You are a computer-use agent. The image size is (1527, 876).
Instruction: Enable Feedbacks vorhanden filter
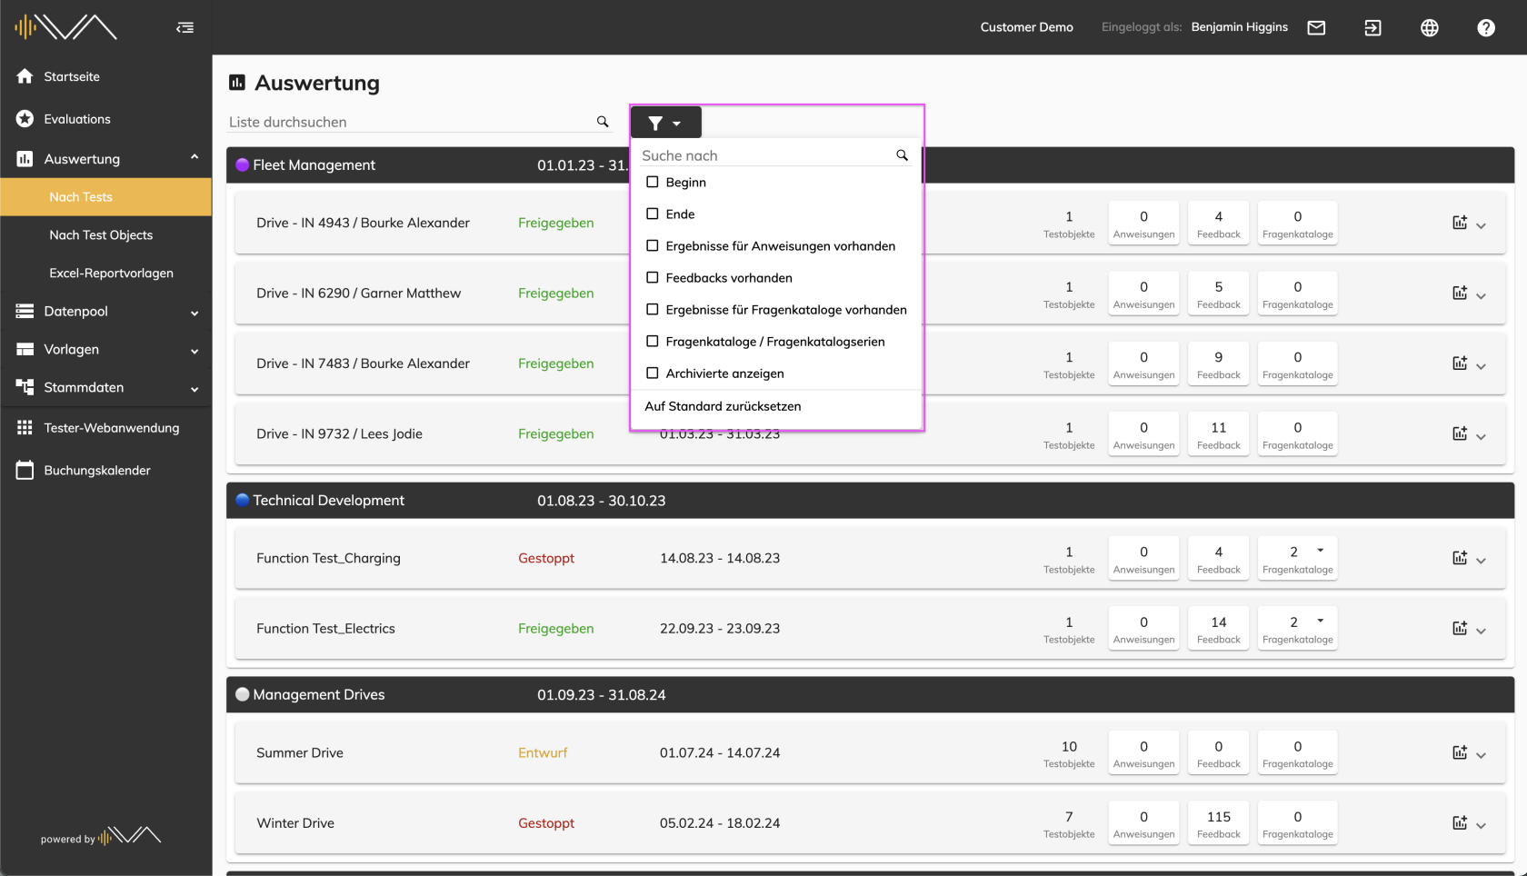[652, 277]
